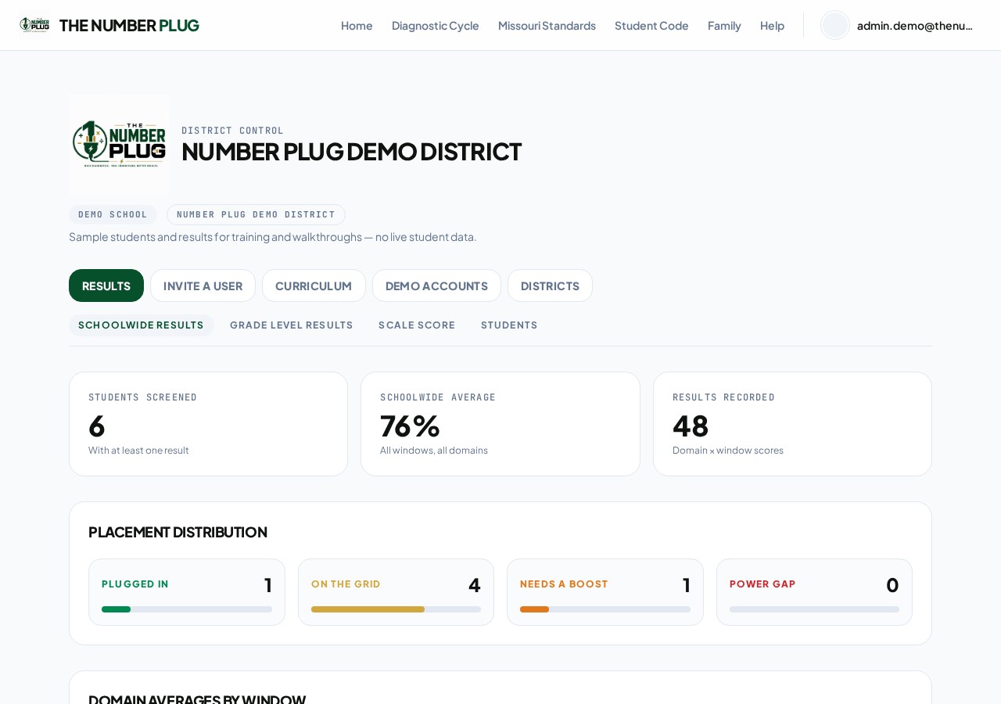This screenshot has height=704, width=1001.
Task: Click the Results Recorded value 48
Action: [x=691, y=426]
